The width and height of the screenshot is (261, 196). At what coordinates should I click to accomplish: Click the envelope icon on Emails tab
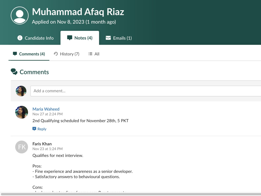[108, 38]
